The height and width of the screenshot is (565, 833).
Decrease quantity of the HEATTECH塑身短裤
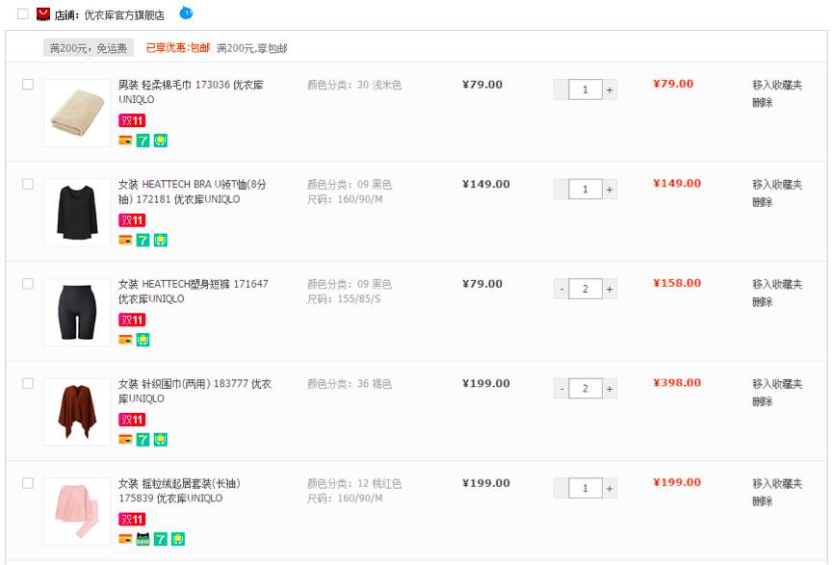tap(560, 289)
